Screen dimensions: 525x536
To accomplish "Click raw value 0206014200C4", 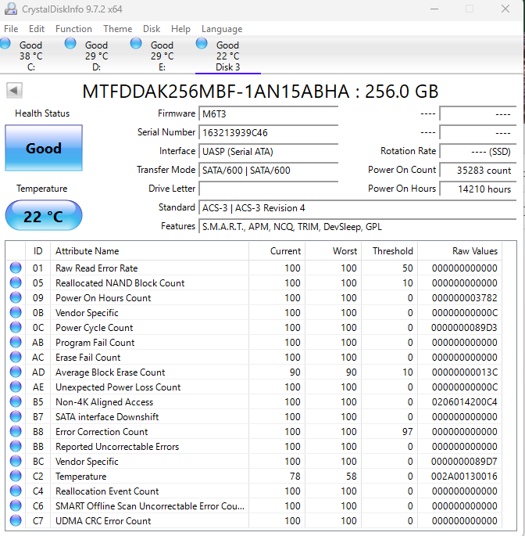I will [x=464, y=402].
